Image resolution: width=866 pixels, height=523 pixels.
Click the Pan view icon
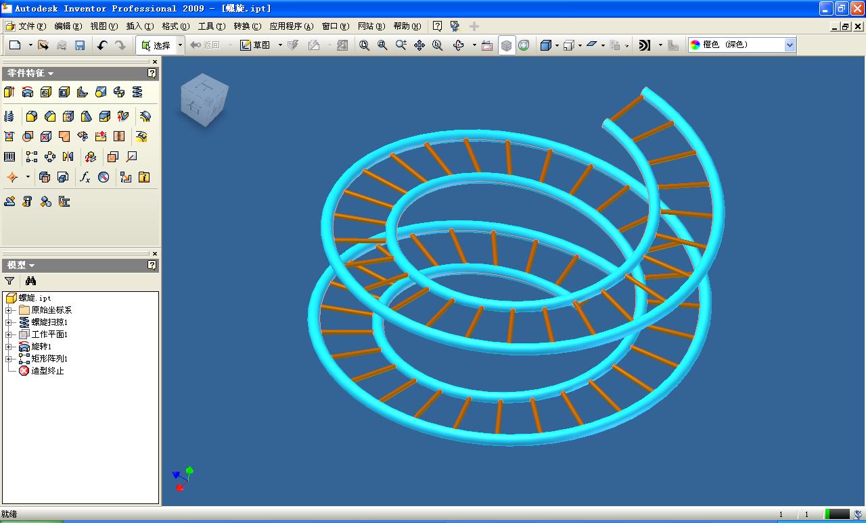419,45
